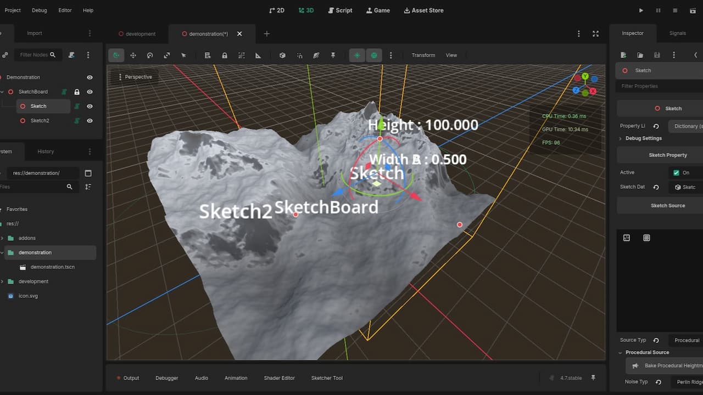Screen dimensions: 703x395
Task: Go back in Inspector history
Action: coord(696,55)
